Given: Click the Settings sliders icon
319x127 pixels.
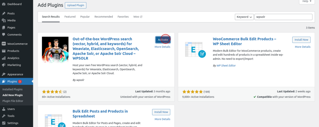Looking at the screenshot, I should pos(4,123).
